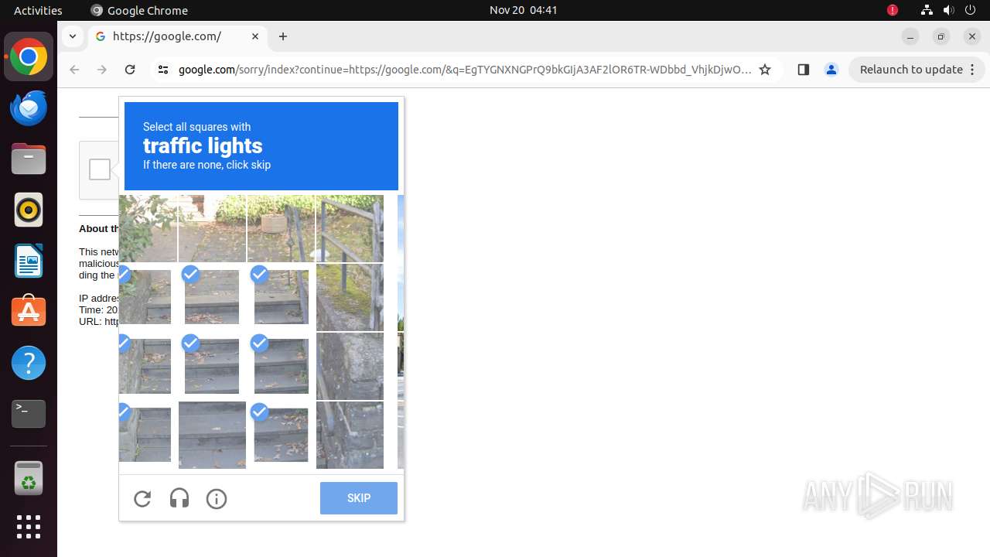990x557 pixels.
Task: Open network status icon
Action: click(x=927, y=10)
